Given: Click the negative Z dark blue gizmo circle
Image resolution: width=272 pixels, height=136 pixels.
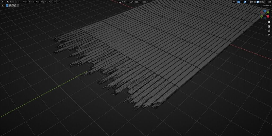Looking at the screenshot, I should (x=265, y=18).
